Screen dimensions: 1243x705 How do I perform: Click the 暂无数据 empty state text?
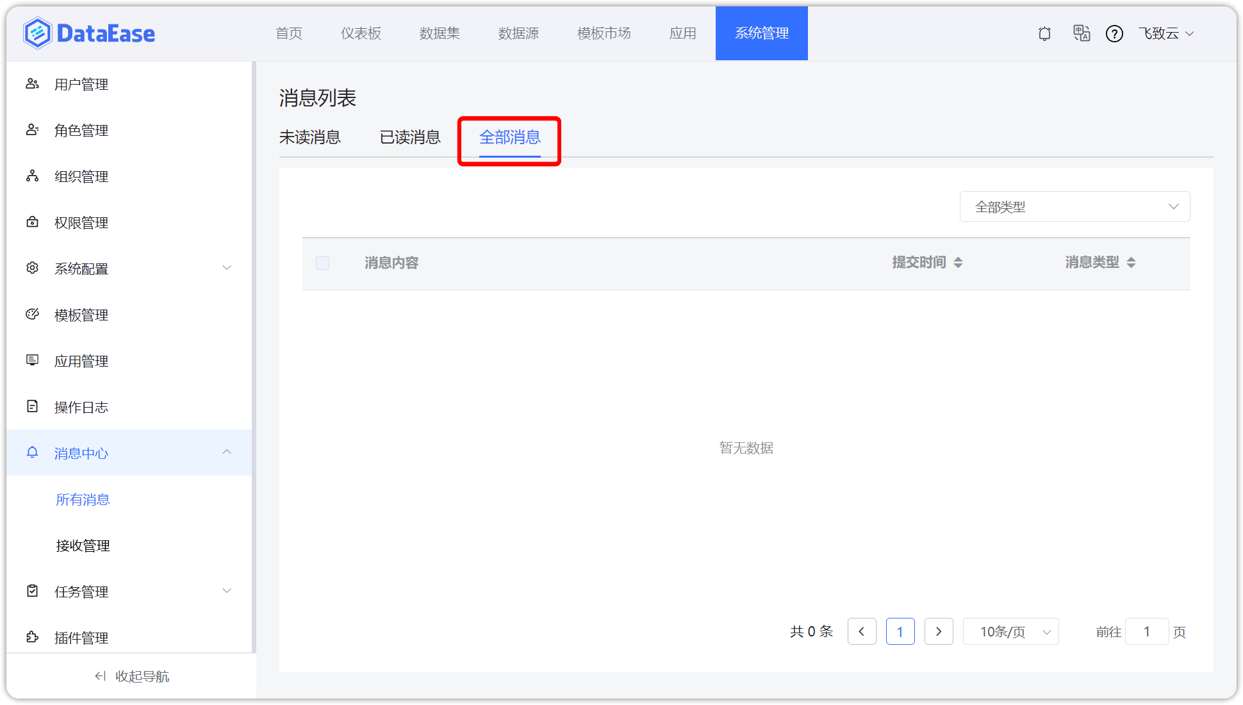746,448
